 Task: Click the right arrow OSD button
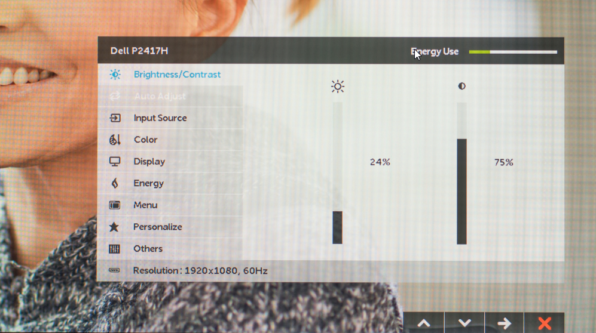[504, 323]
